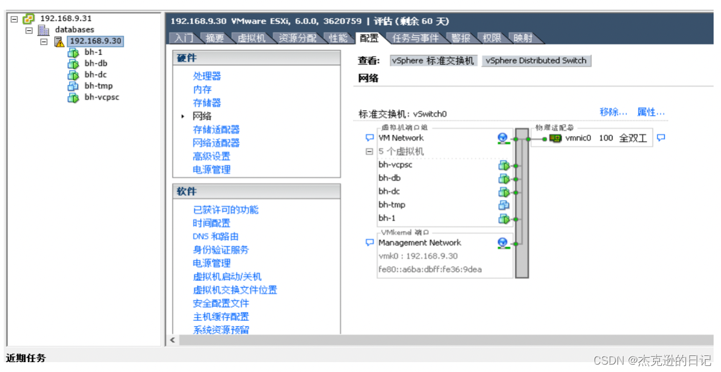Image resolution: width=721 pixels, height=372 pixels.
Task: Collapse the 5 个虚拟机 list
Action: [x=369, y=152]
